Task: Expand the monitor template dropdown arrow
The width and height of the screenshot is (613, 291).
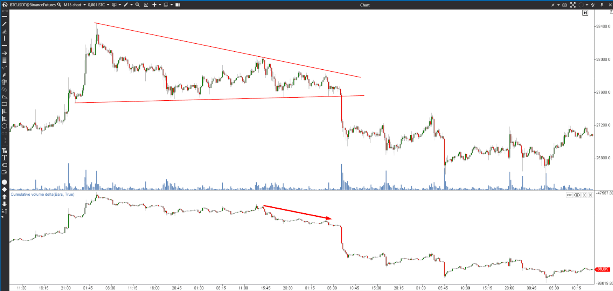Action: point(120,5)
